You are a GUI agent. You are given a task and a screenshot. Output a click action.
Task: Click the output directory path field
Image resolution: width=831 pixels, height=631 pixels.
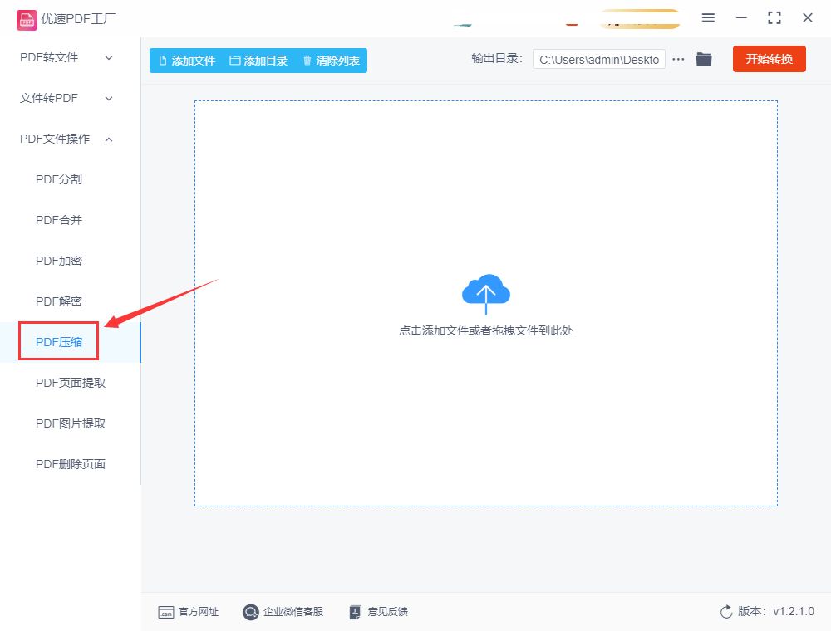click(x=599, y=59)
